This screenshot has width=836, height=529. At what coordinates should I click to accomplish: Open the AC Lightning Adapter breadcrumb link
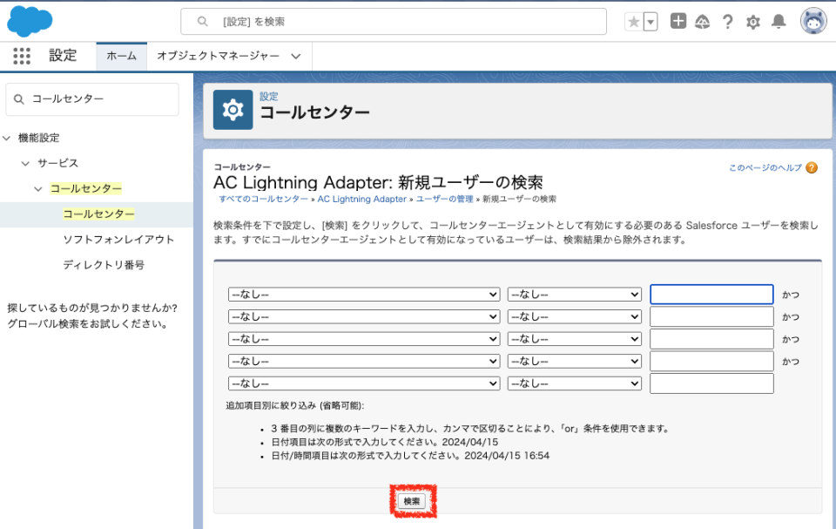(x=362, y=199)
